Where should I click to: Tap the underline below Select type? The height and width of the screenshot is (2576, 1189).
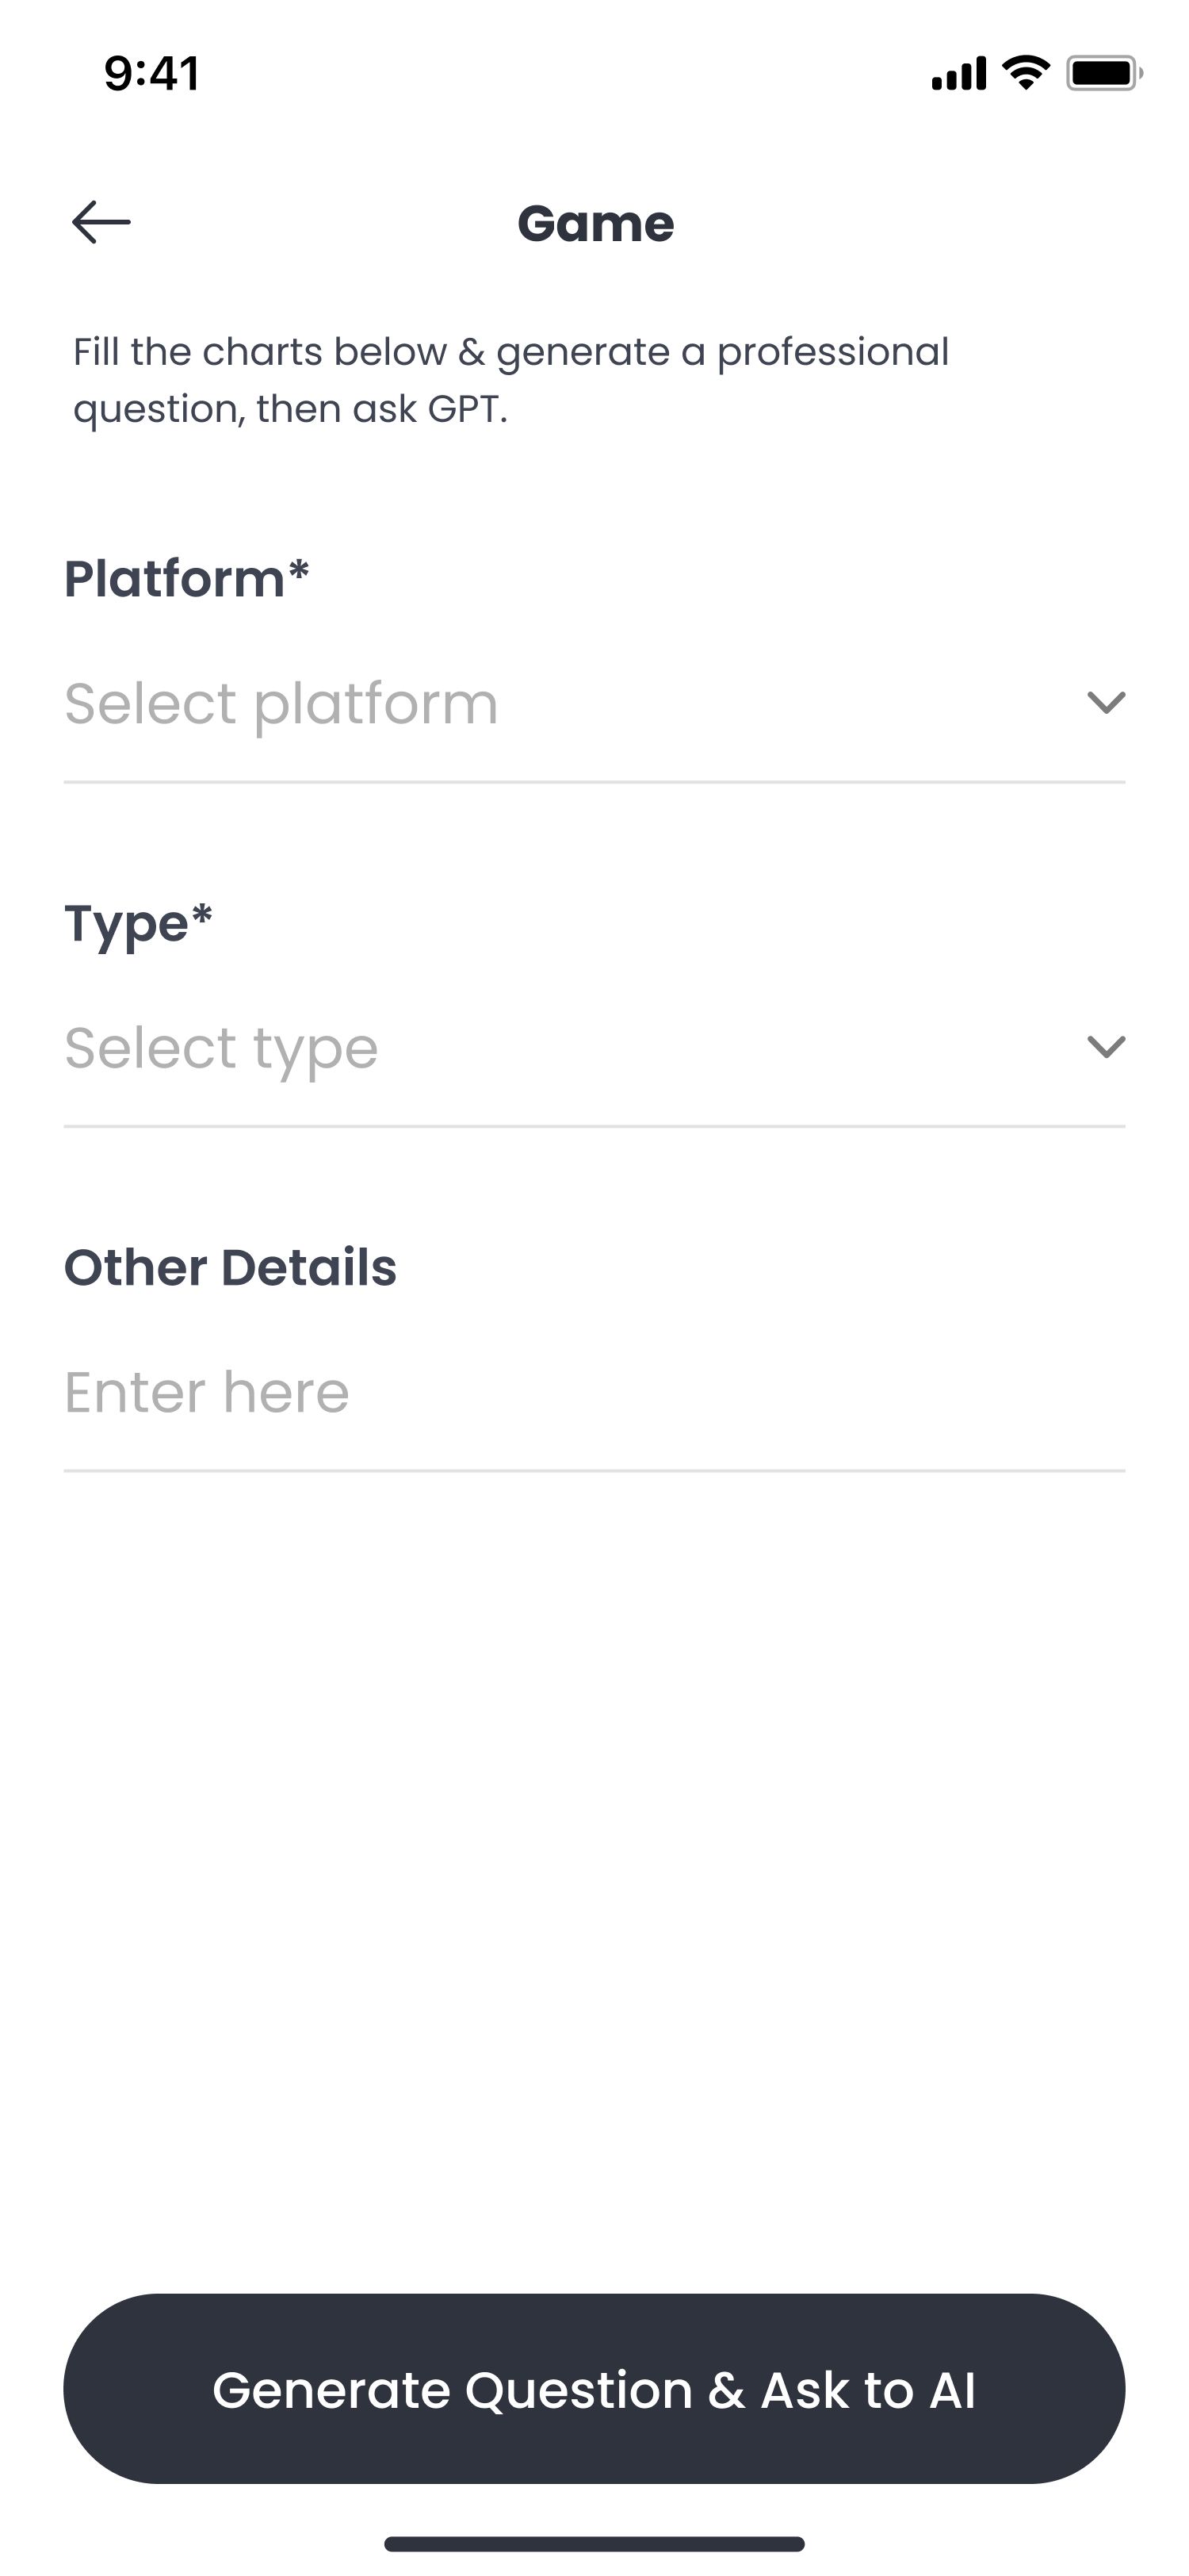click(594, 1126)
